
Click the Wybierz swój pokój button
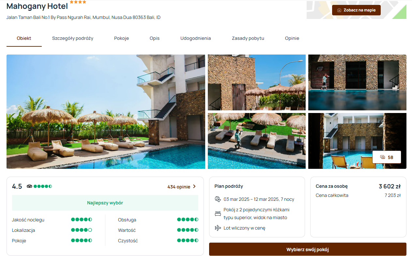[308, 249]
